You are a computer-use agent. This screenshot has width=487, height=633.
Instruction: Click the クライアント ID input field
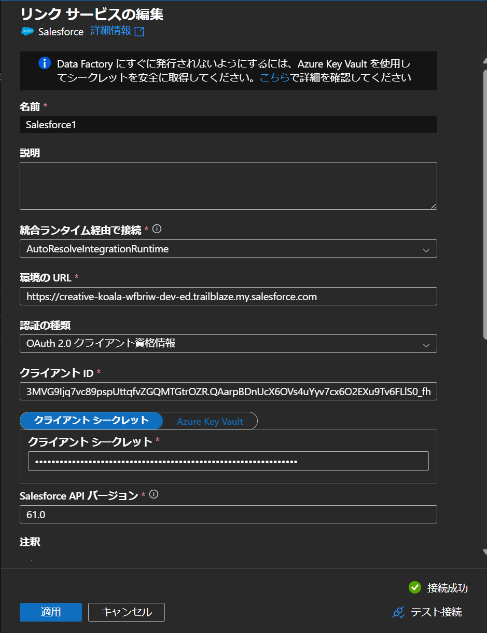228,392
